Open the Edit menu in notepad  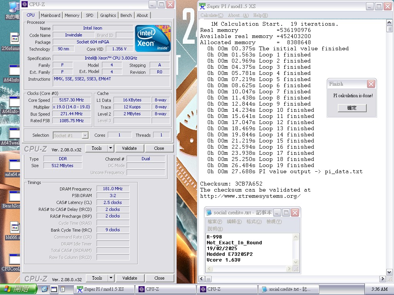tap(234, 222)
